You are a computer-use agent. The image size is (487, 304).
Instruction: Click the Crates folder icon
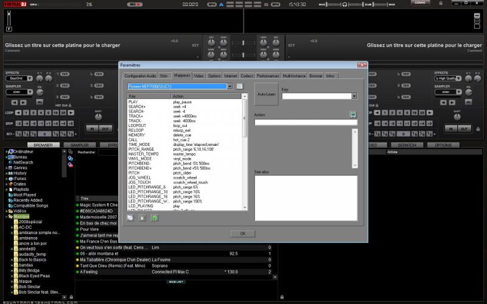coord(10,184)
